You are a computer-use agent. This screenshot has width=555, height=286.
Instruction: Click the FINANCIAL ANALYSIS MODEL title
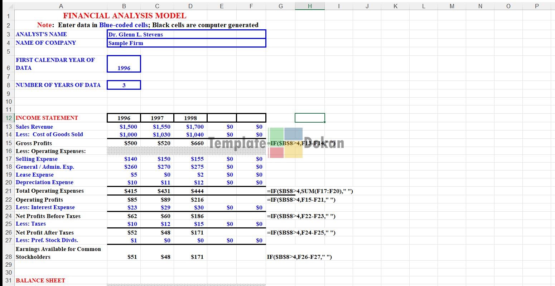click(125, 16)
